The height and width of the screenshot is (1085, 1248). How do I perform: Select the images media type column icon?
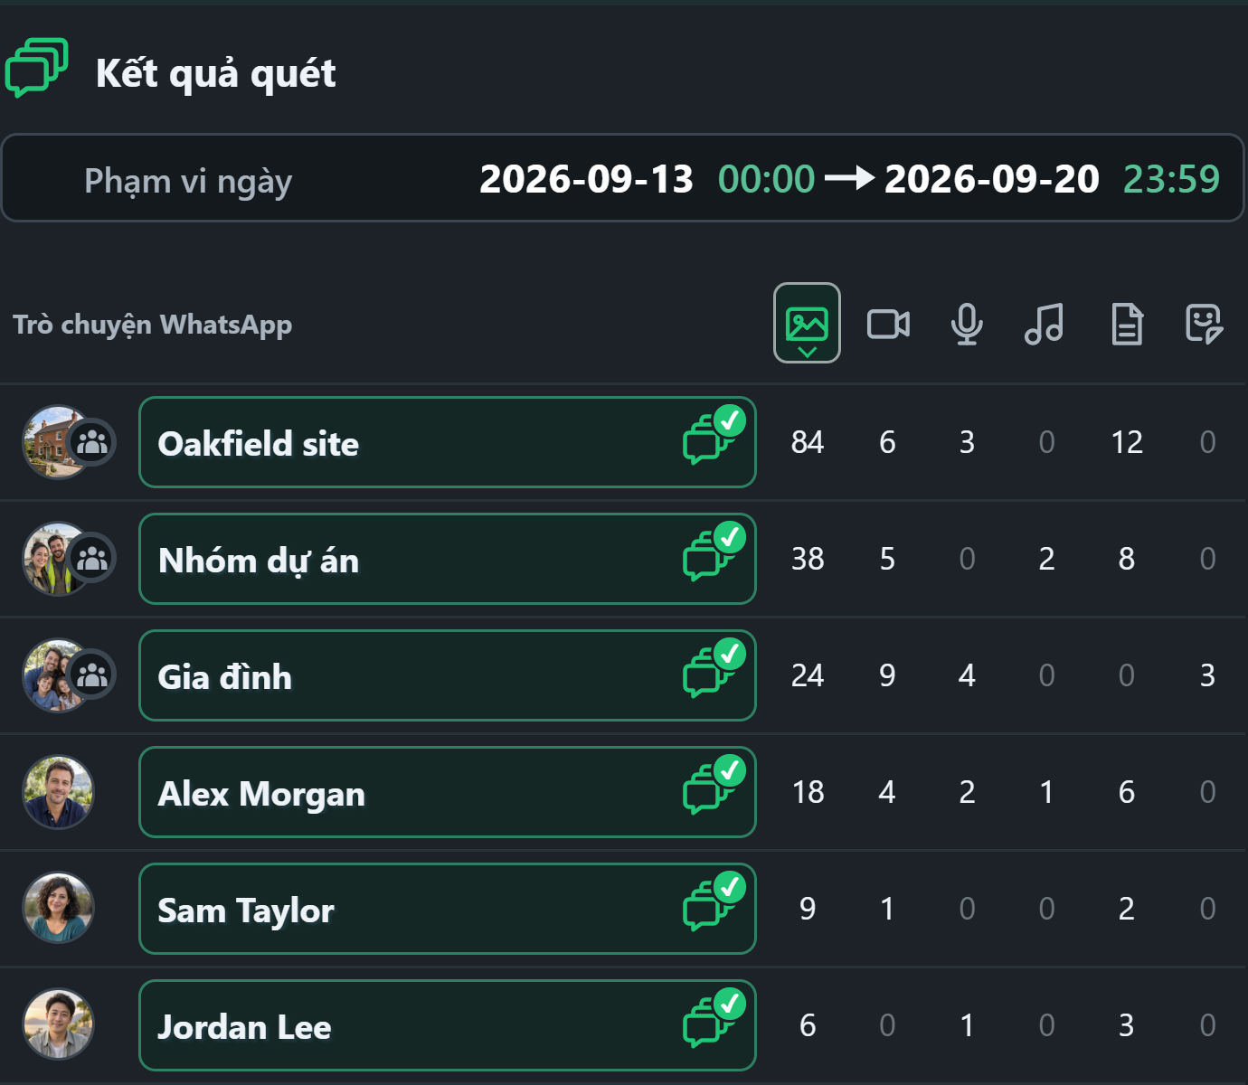click(807, 323)
